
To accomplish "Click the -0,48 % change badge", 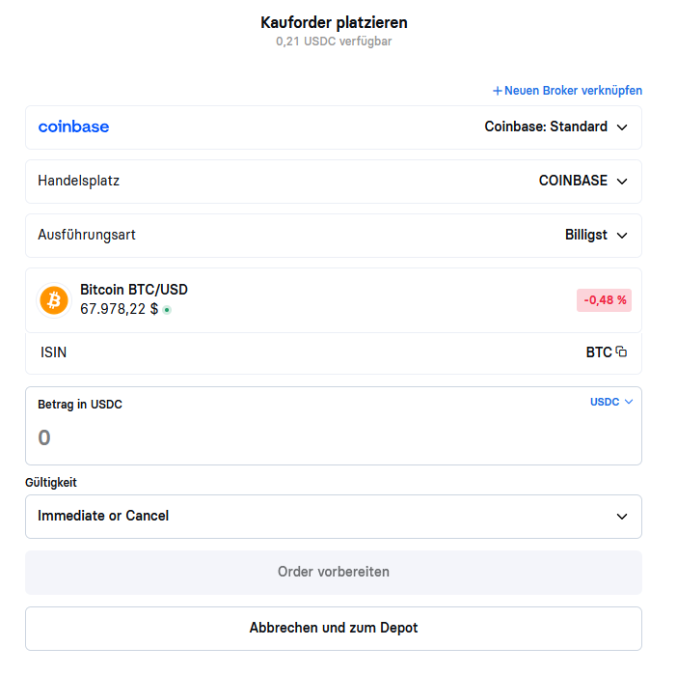I will 604,300.
